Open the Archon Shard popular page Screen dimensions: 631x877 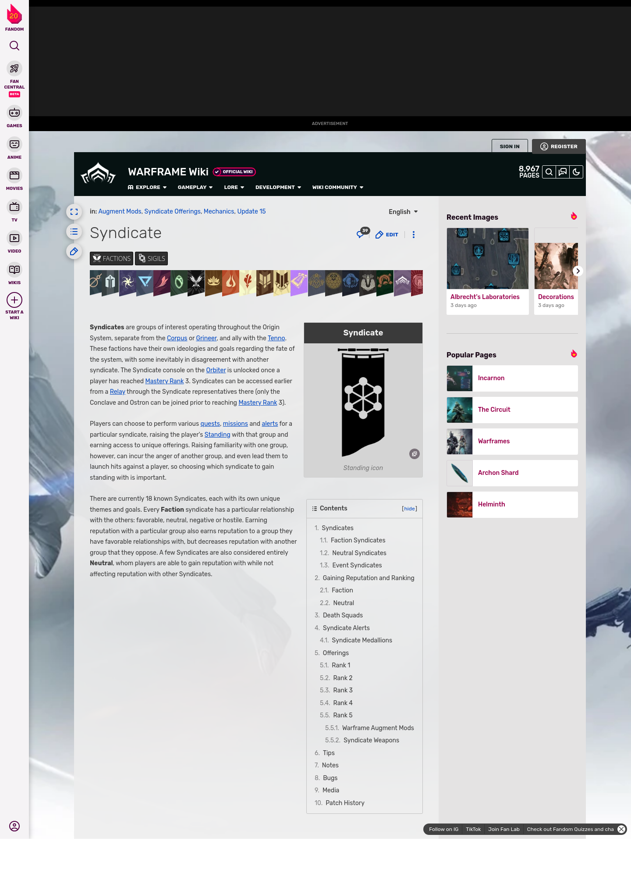point(512,473)
